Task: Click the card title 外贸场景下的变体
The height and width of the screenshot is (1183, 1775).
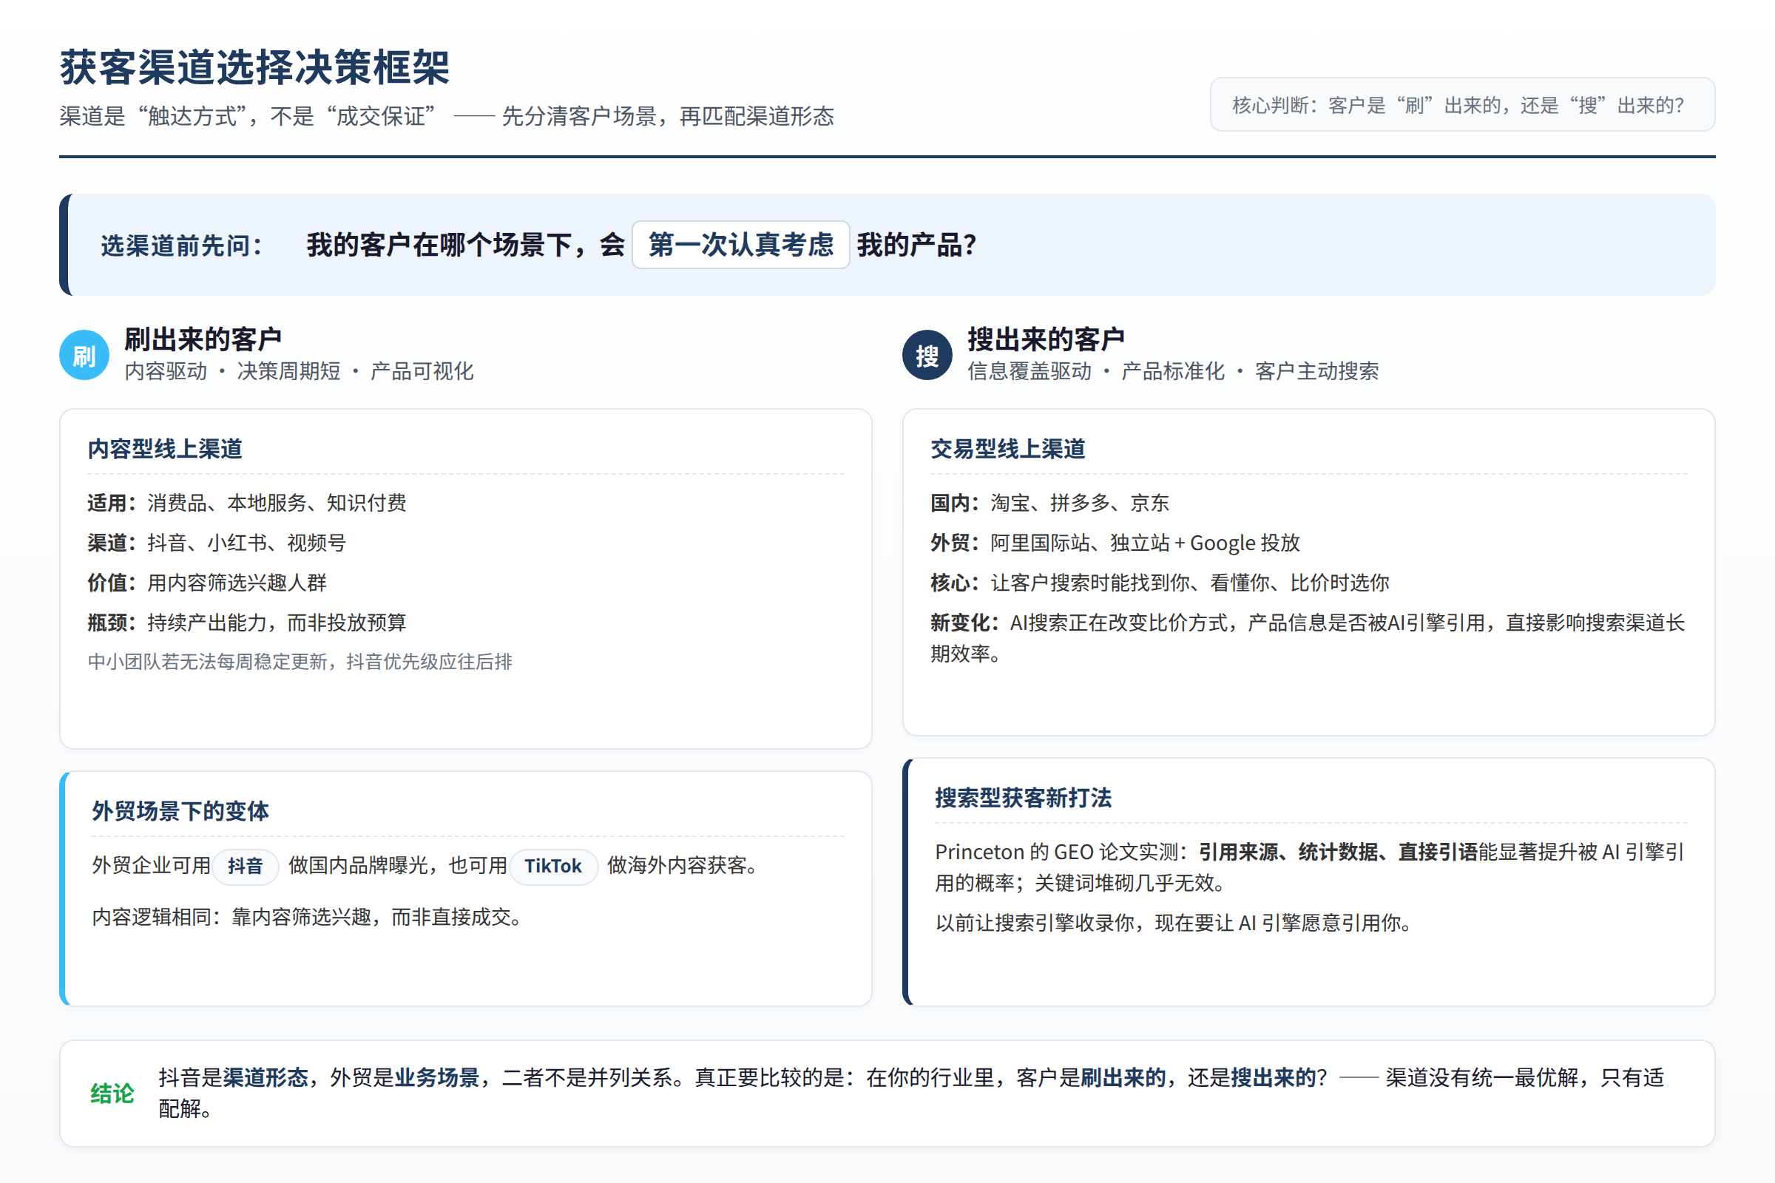Action: pyautogui.click(x=180, y=811)
